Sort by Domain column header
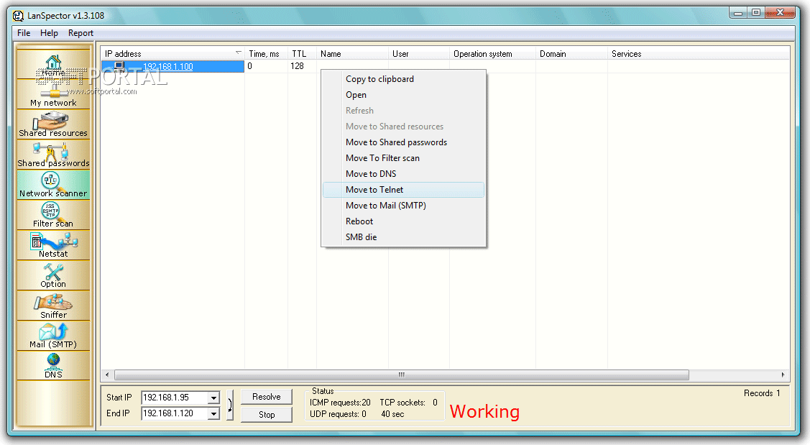Image resolution: width=810 pixels, height=445 pixels. coord(572,54)
